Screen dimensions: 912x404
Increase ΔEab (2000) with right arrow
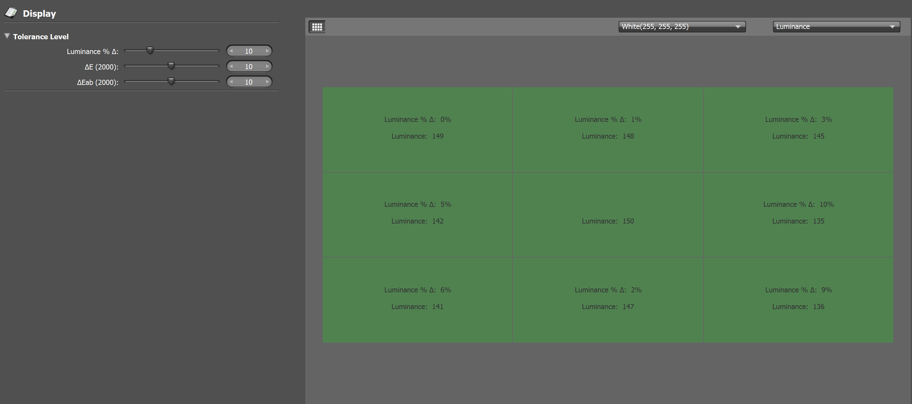coord(267,82)
